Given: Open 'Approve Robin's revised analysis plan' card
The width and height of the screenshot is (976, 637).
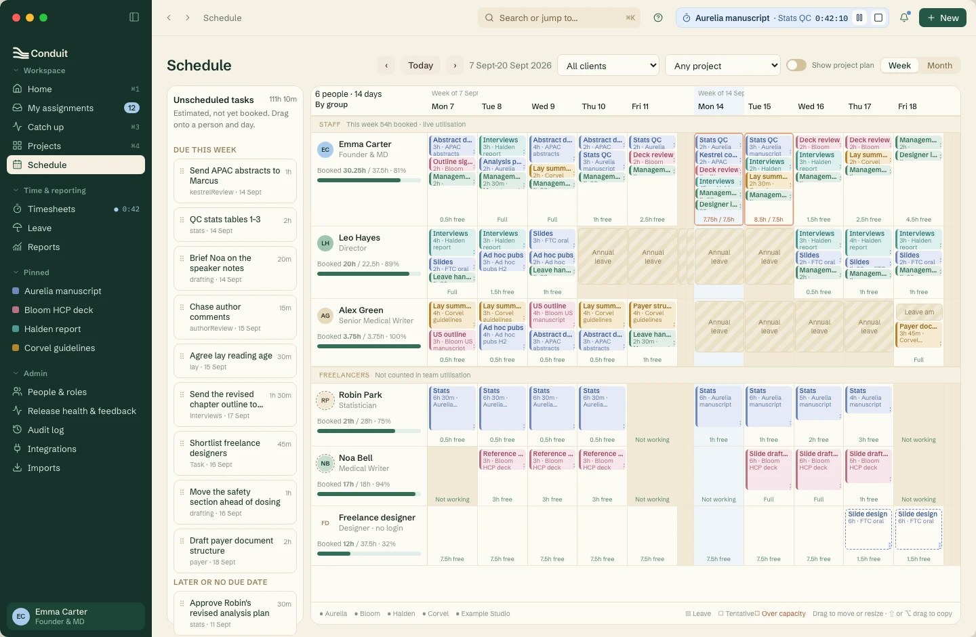Looking at the screenshot, I should pyautogui.click(x=235, y=613).
